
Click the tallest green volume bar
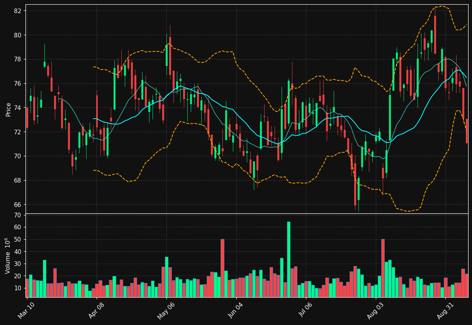pos(289,259)
